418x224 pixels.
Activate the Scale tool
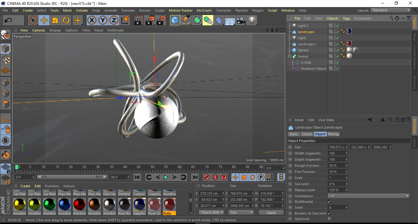click(55, 21)
